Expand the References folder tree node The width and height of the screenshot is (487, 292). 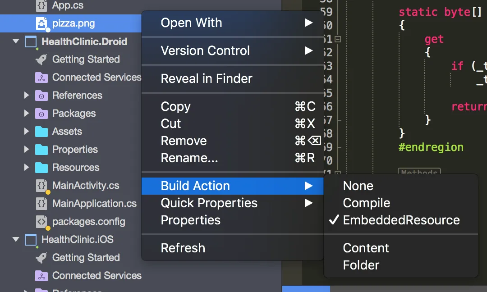pos(27,96)
